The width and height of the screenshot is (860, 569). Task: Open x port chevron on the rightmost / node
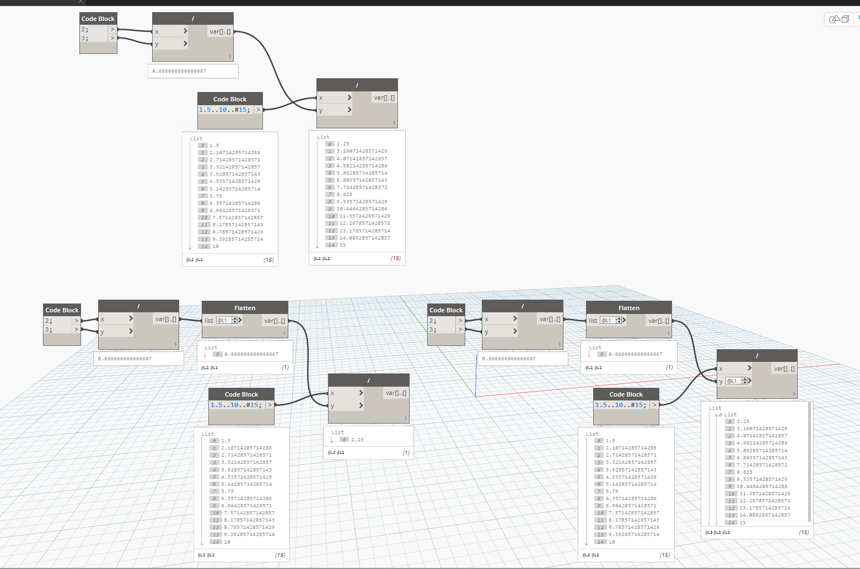click(749, 368)
